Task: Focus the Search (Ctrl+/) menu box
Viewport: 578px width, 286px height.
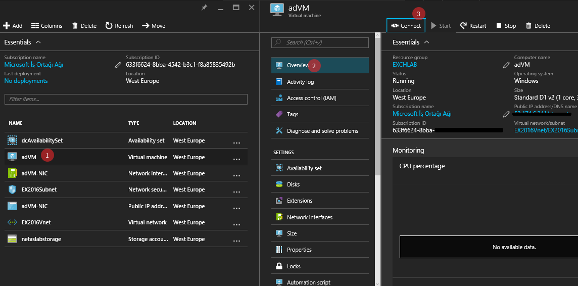Action: click(x=320, y=43)
